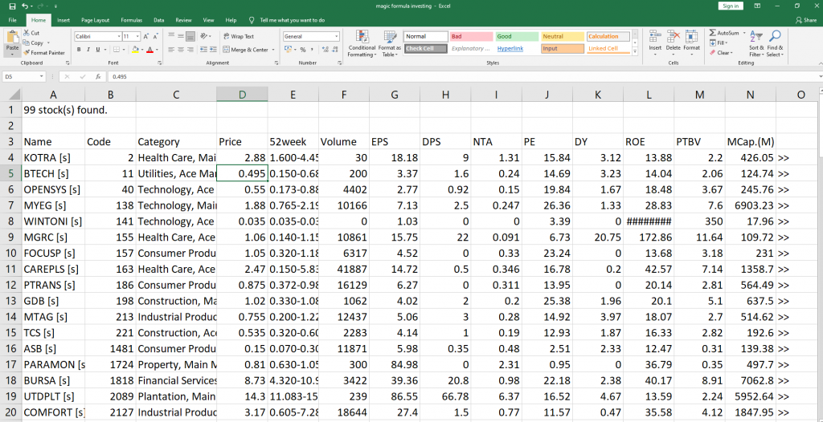Toggle Align Left
The width and height of the screenshot is (823, 422).
pyautogui.click(x=170, y=50)
